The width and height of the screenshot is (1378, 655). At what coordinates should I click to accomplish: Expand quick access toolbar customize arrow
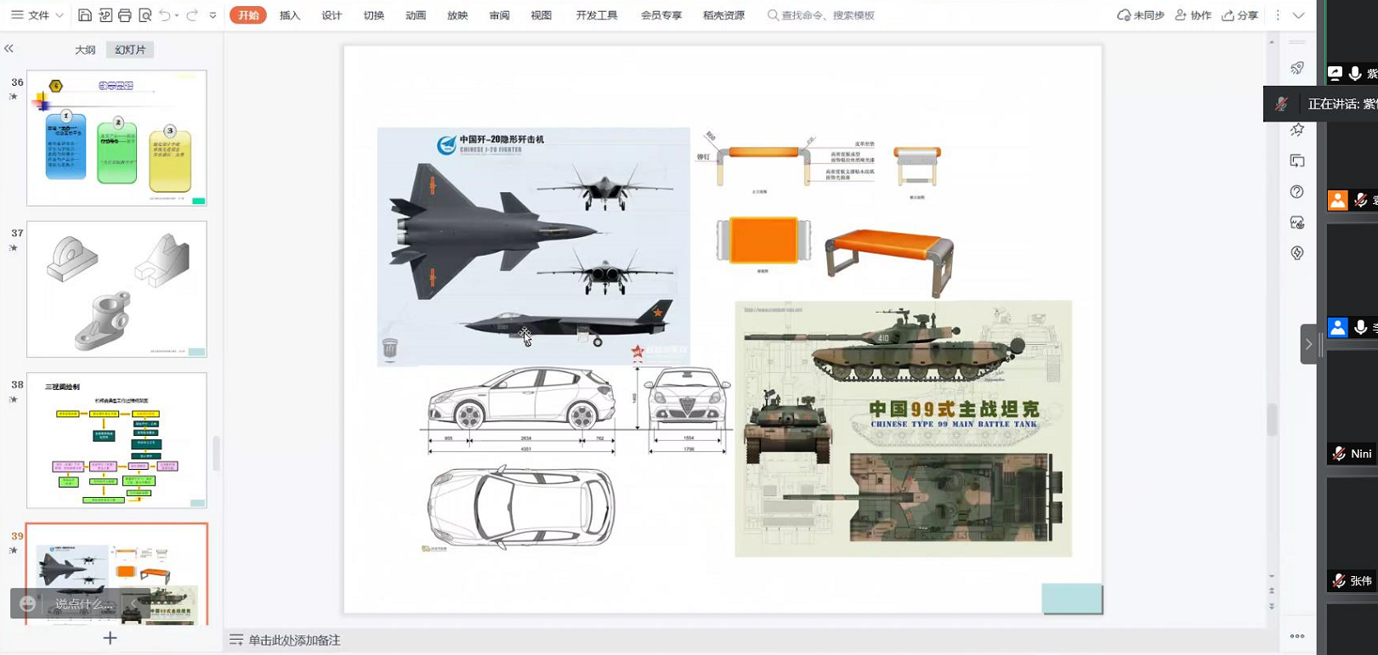[213, 15]
